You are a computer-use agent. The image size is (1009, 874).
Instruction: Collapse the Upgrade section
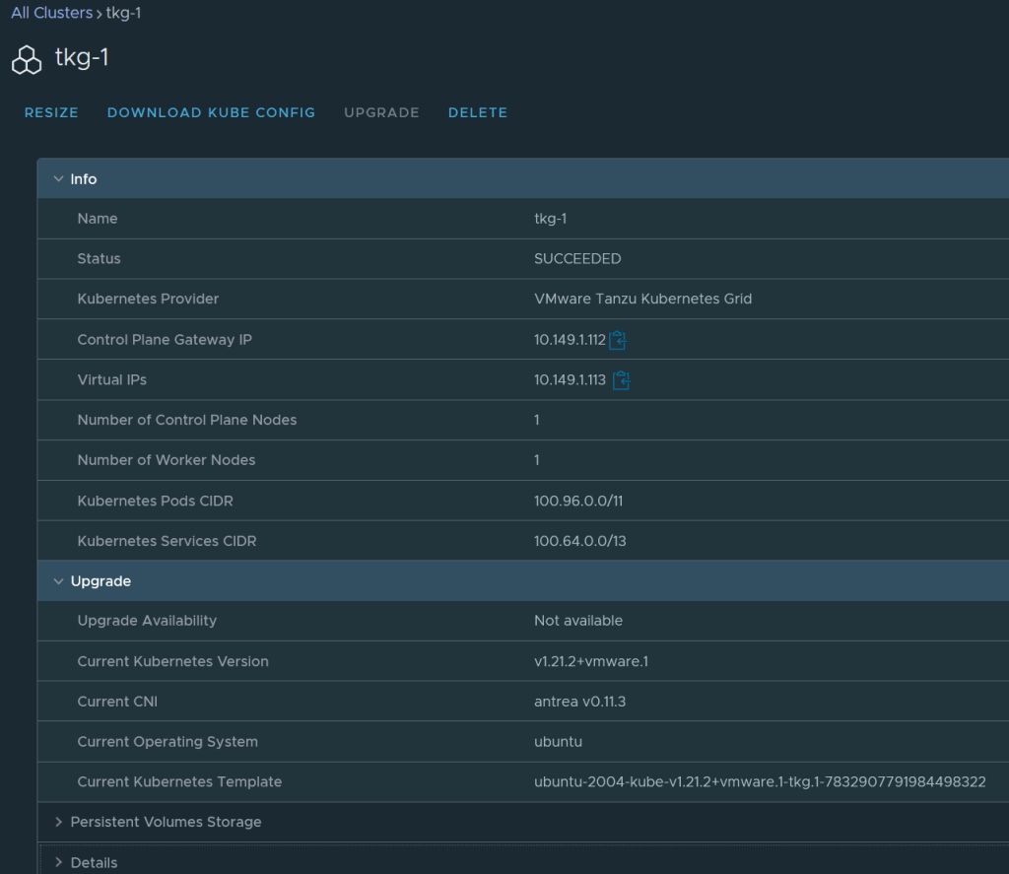tap(59, 581)
